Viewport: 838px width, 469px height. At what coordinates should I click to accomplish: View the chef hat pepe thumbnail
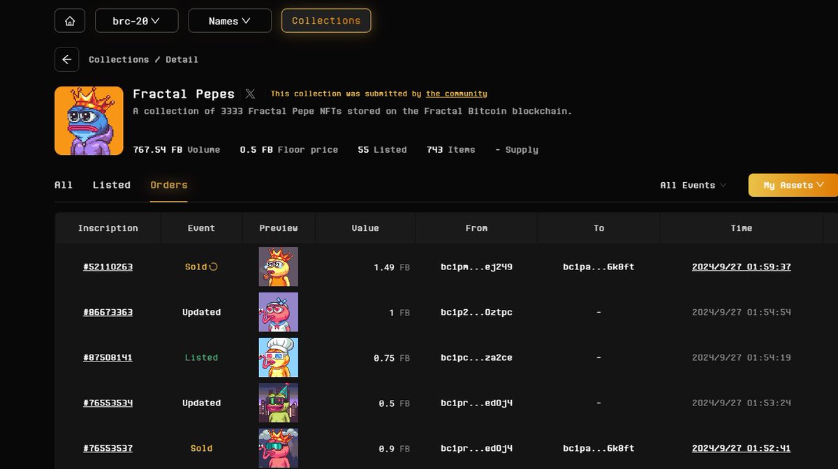(279, 357)
